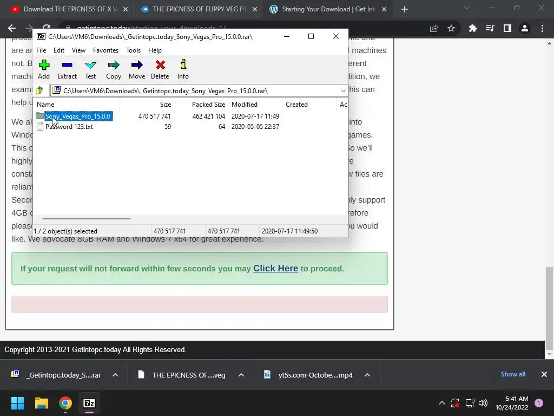Image resolution: width=554 pixels, height=416 pixels.
Task: Click the Chrome extensions puzzle icon
Action: 472,28
